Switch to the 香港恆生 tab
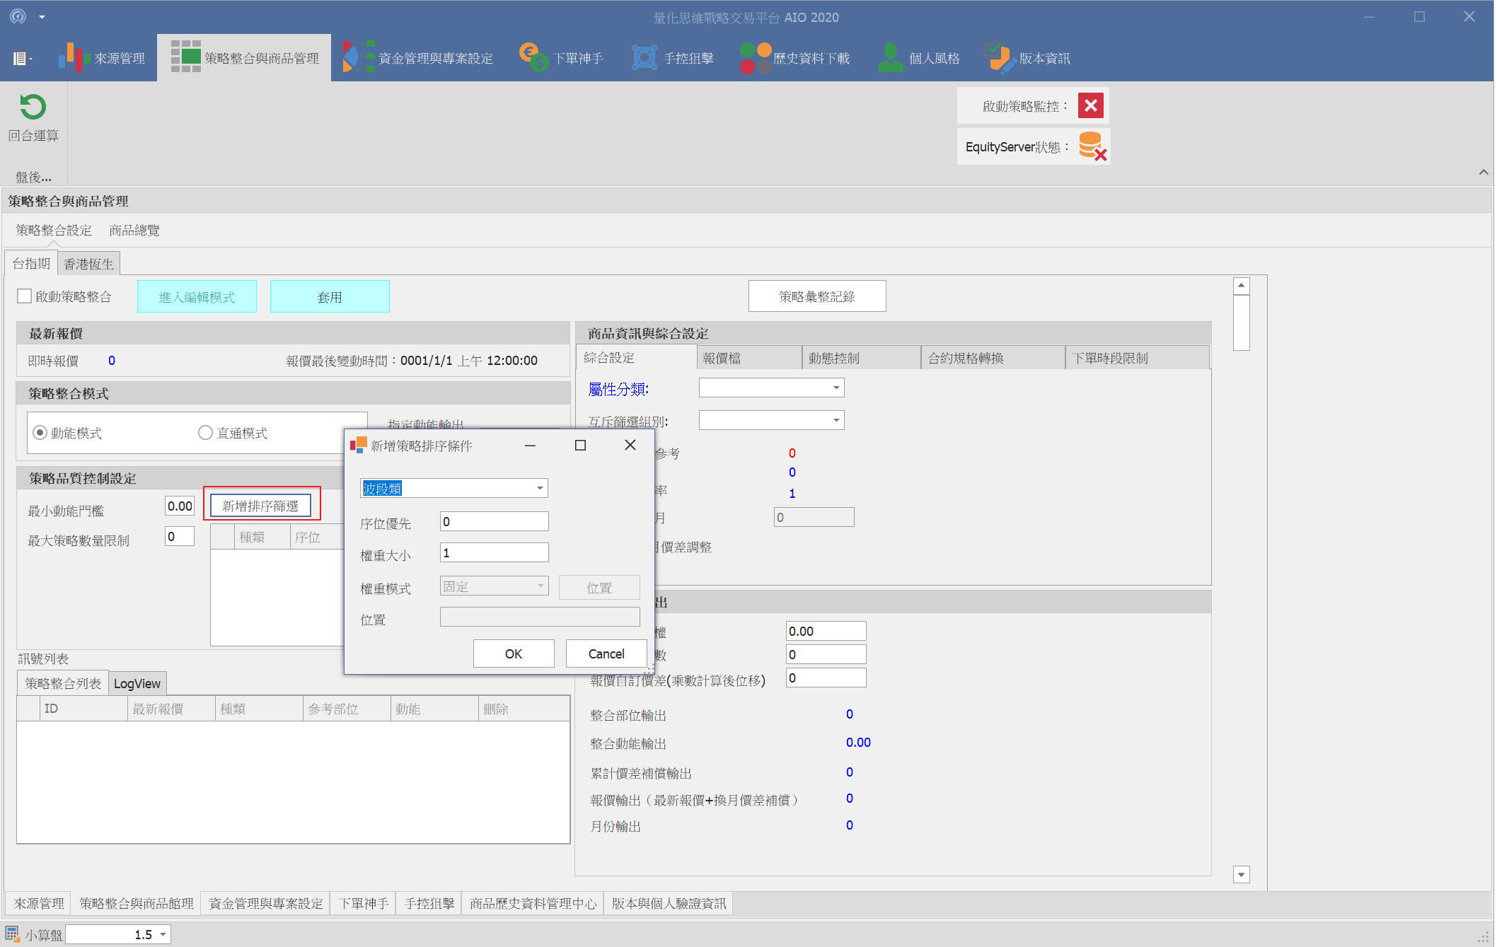Viewport: 1497px width, 947px height. [88, 264]
